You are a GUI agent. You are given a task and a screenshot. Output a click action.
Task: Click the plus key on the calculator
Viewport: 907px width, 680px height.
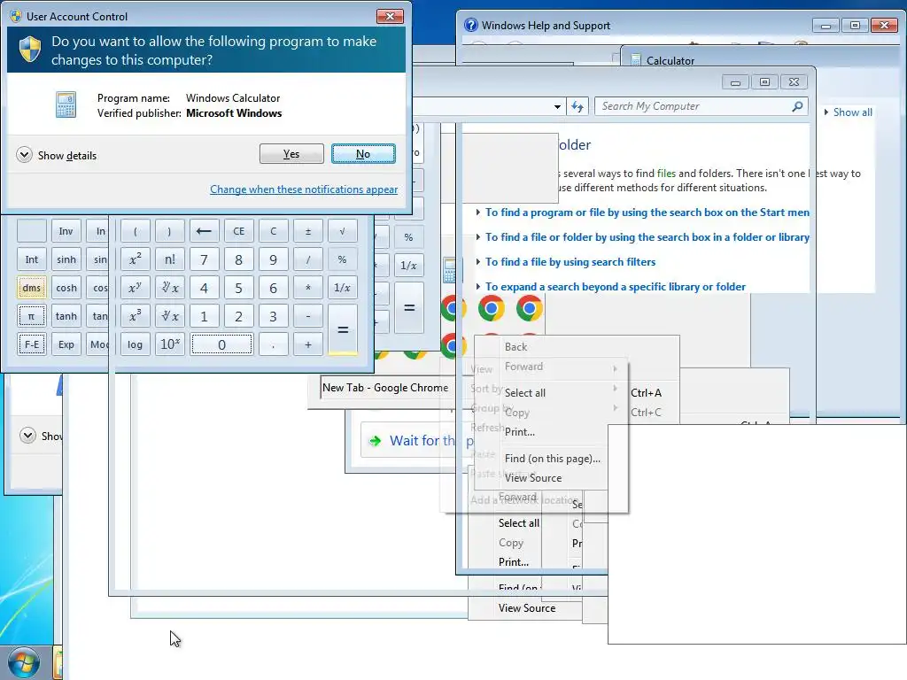click(307, 344)
